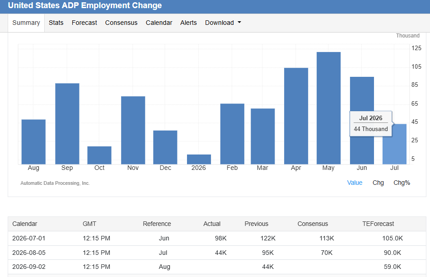Click the Jul 2026 tooltip
Image resolution: width=430 pixels, height=277 pixels.
pyautogui.click(x=371, y=123)
